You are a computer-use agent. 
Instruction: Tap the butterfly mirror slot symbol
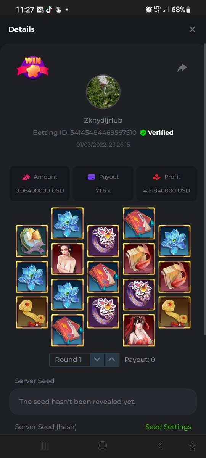(32, 241)
